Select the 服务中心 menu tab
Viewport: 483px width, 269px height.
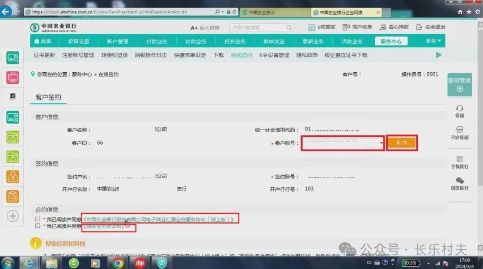click(x=391, y=41)
